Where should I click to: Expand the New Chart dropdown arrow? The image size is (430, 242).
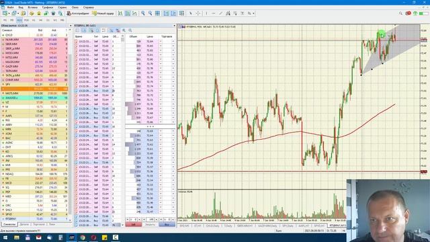tap(9, 13)
